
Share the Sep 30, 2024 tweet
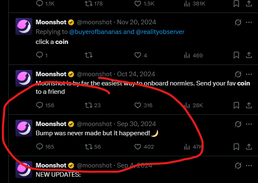249,147
